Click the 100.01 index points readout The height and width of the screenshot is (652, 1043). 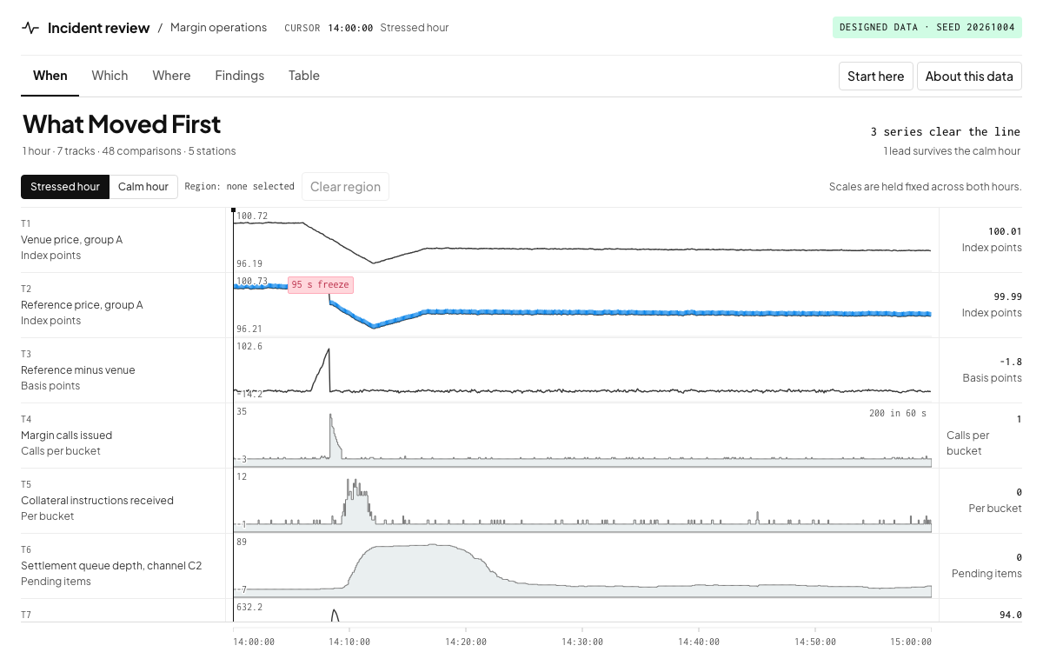(x=1005, y=231)
